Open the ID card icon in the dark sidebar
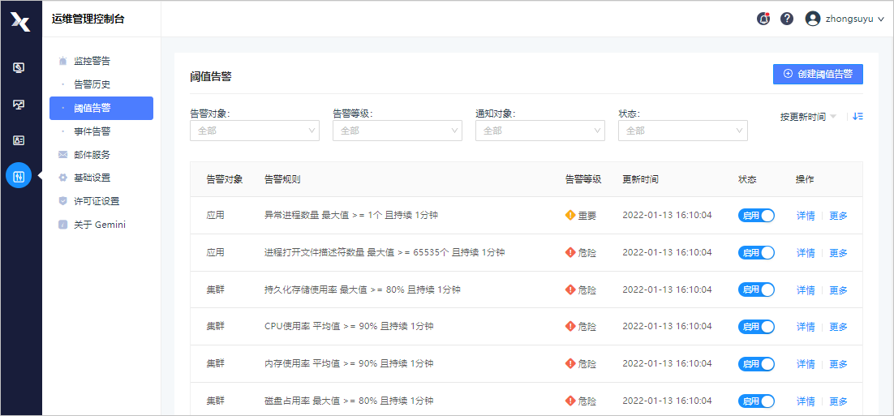The width and height of the screenshot is (894, 416). click(x=19, y=140)
